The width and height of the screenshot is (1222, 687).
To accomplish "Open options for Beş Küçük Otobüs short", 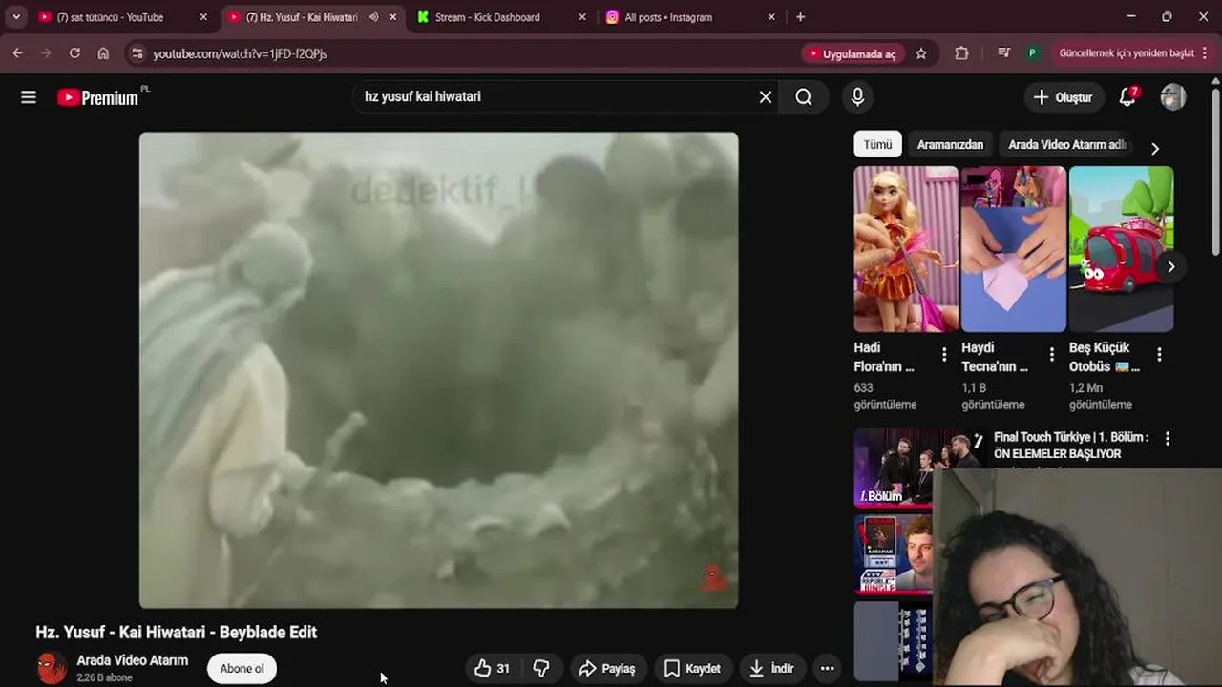I will pyautogui.click(x=1159, y=355).
